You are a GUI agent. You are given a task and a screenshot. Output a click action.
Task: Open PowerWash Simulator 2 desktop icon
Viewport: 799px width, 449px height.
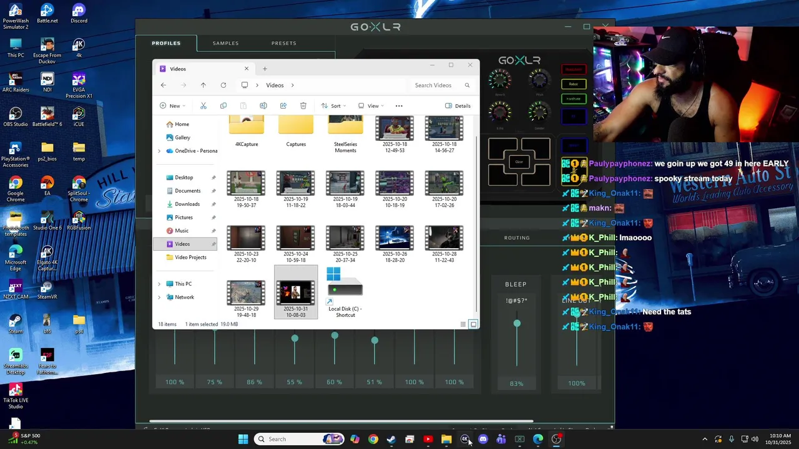click(x=16, y=17)
